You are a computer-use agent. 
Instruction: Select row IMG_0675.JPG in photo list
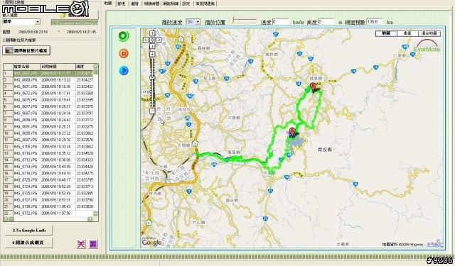(x=48, y=100)
